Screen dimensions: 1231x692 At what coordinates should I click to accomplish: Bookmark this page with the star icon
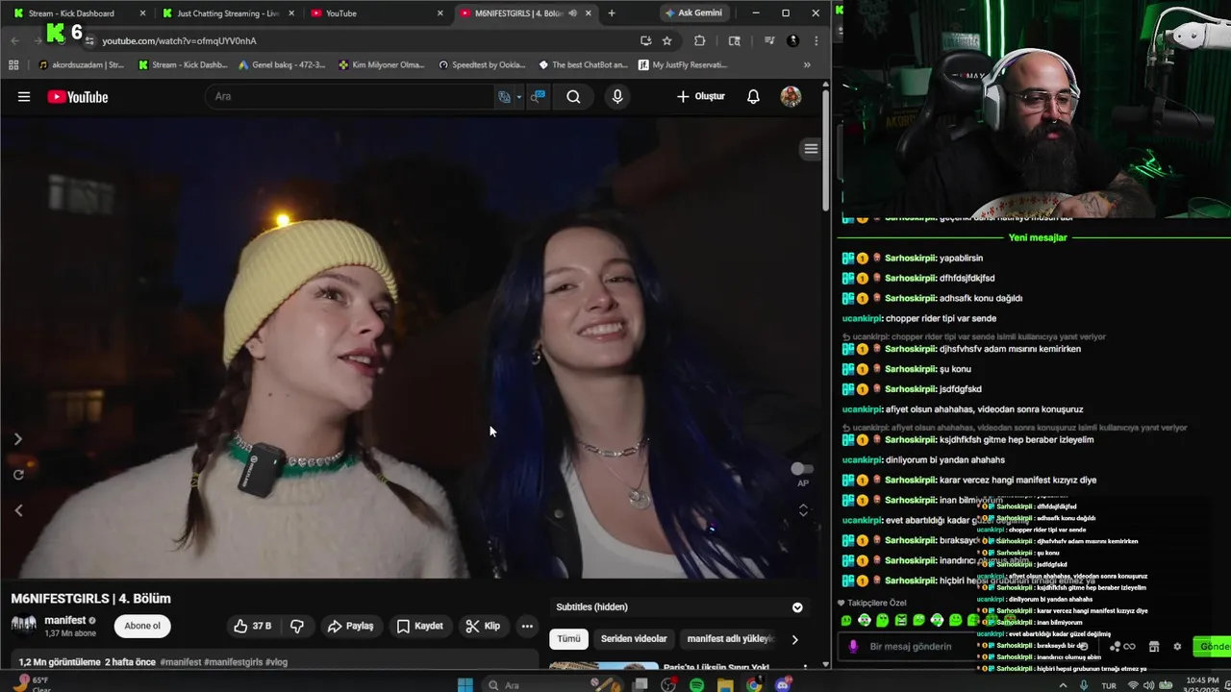666,41
